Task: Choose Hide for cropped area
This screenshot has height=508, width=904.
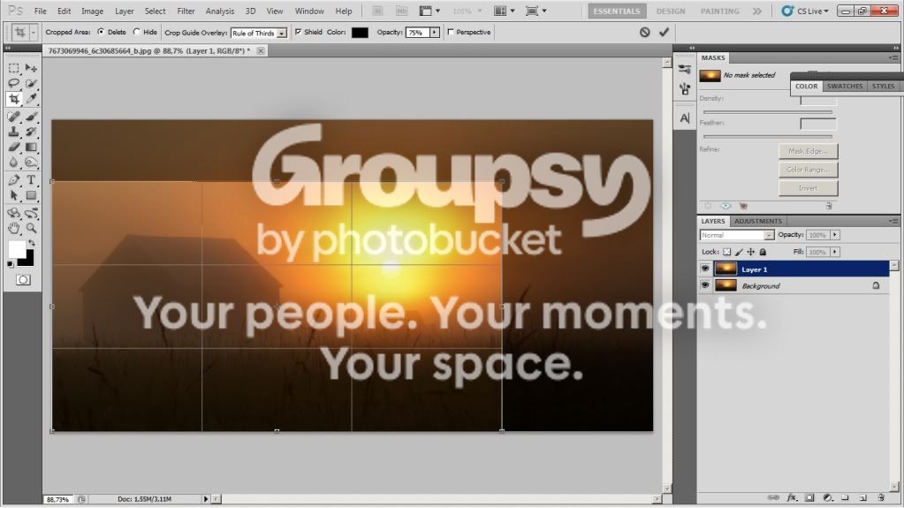Action: click(137, 33)
